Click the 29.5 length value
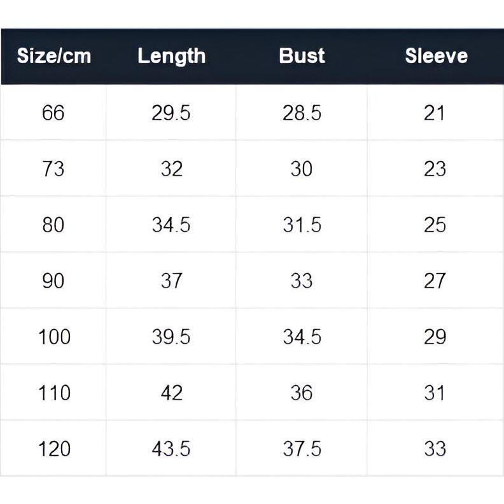The width and height of the screenshot is (504, 504). coord(171,113)
